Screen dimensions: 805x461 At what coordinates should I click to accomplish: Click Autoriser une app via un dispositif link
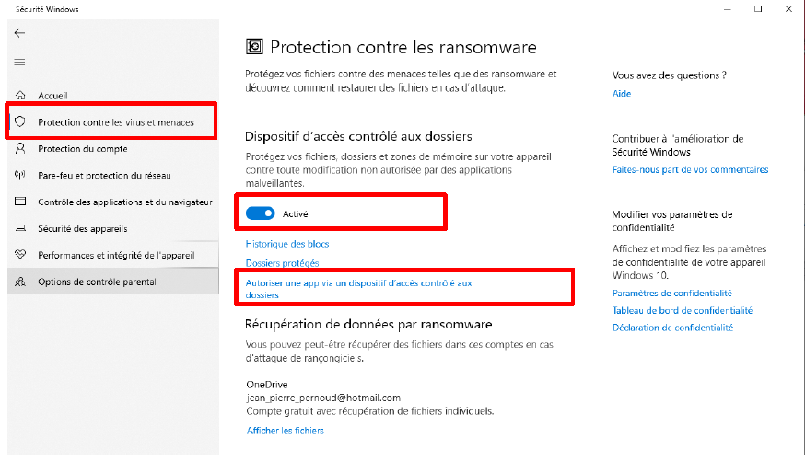[358, 289]
